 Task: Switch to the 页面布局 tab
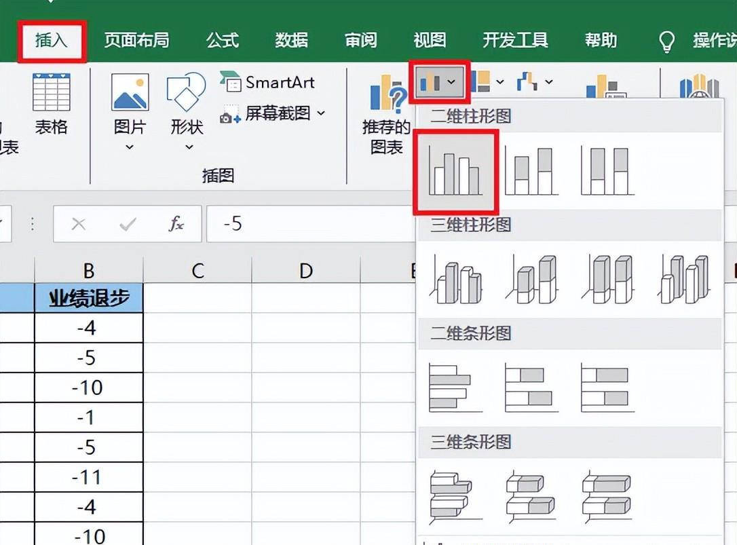point(137,41)
